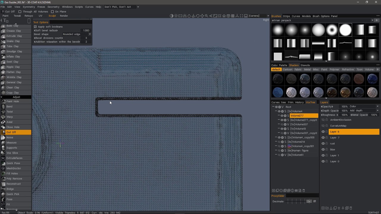Screen dimensions: 381x214
Task: Collapse the [1x]Volume4 tree node
Action: tap(276, 111)
